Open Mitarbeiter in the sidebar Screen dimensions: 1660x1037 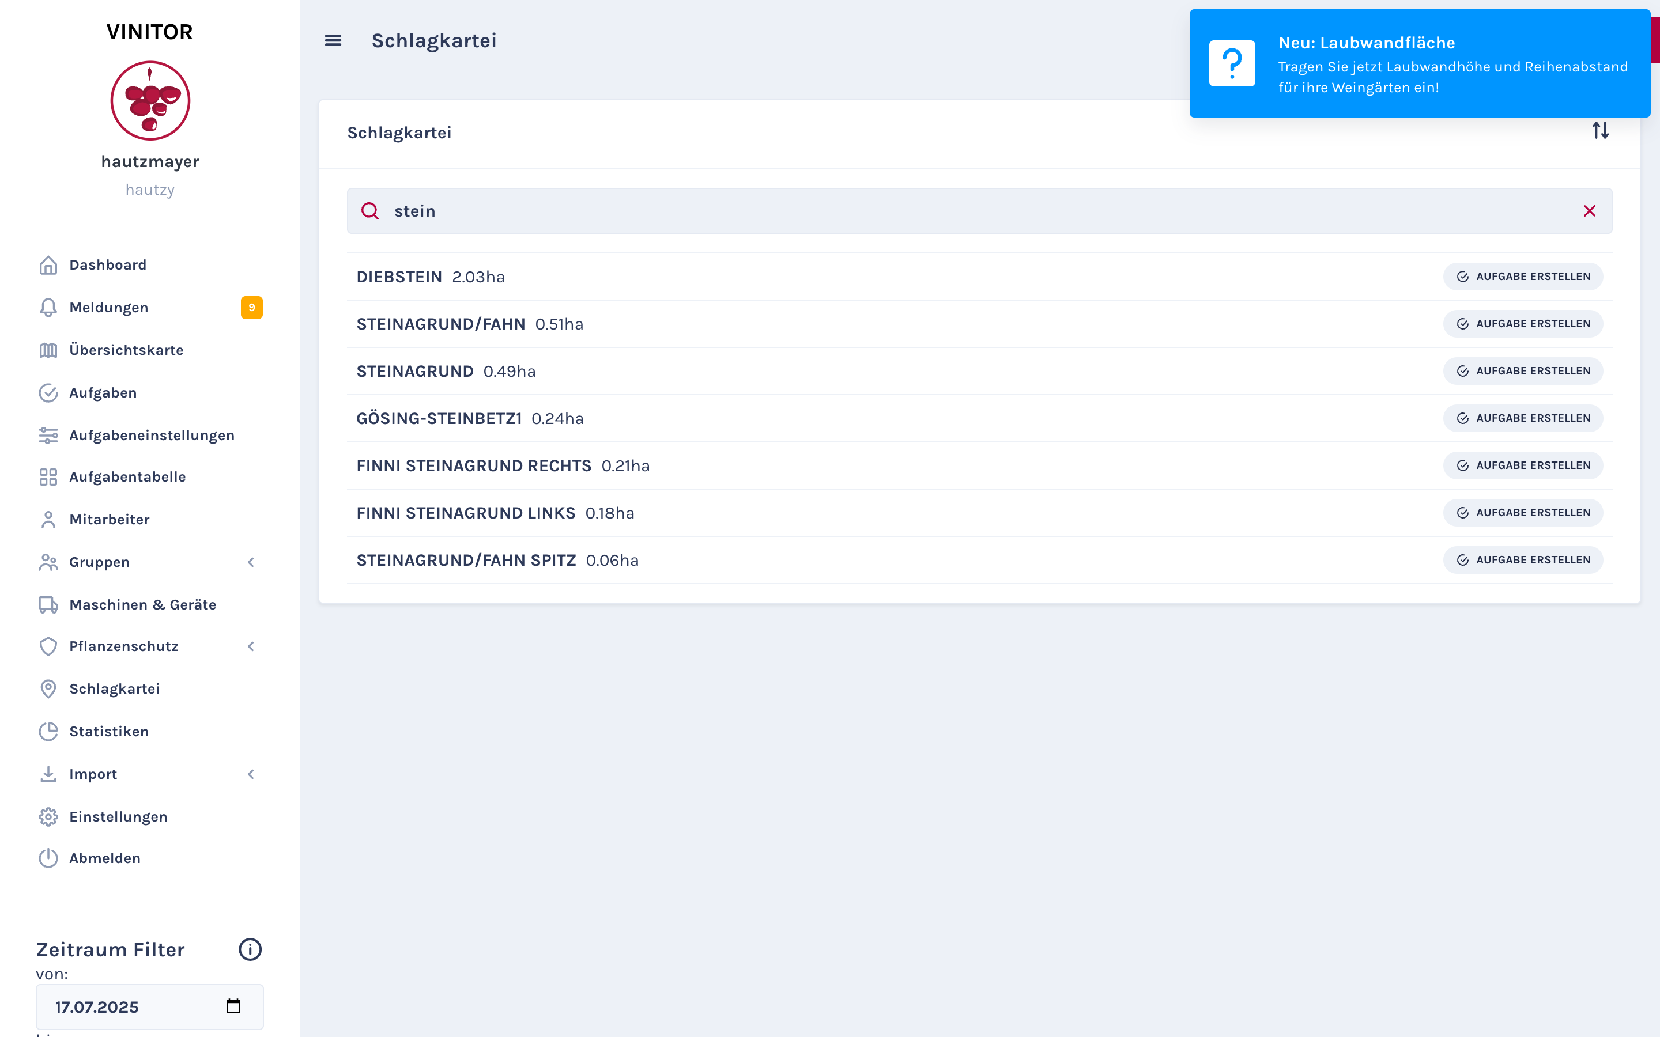click(109, 519)
